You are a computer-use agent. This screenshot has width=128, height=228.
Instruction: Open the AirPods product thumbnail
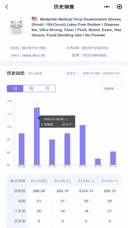pos(16,27)
